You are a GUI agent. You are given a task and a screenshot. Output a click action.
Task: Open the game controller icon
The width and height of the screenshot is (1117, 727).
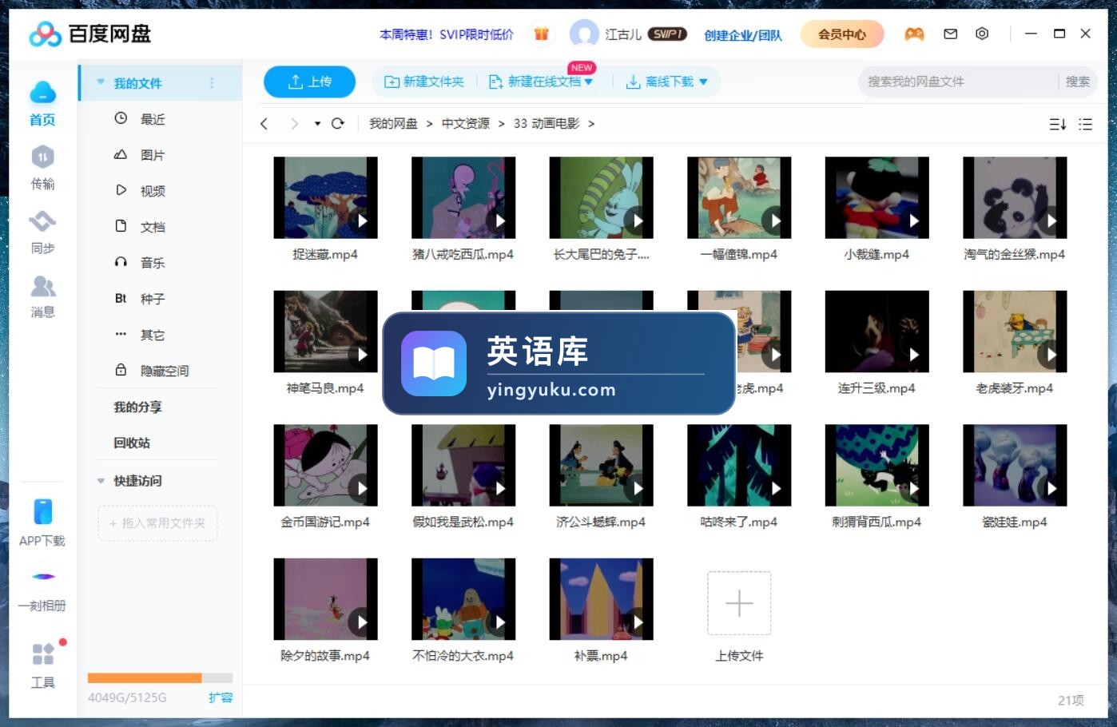pyautogui.click(x=914, y=34)
